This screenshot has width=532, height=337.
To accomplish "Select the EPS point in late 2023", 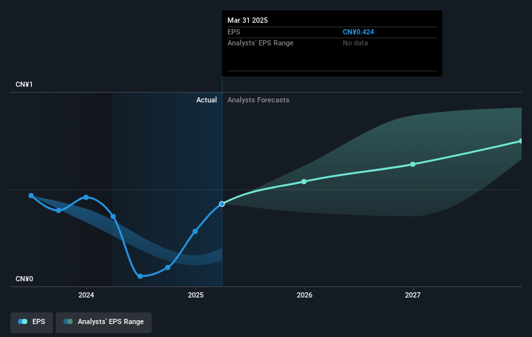I will point(59,211).
